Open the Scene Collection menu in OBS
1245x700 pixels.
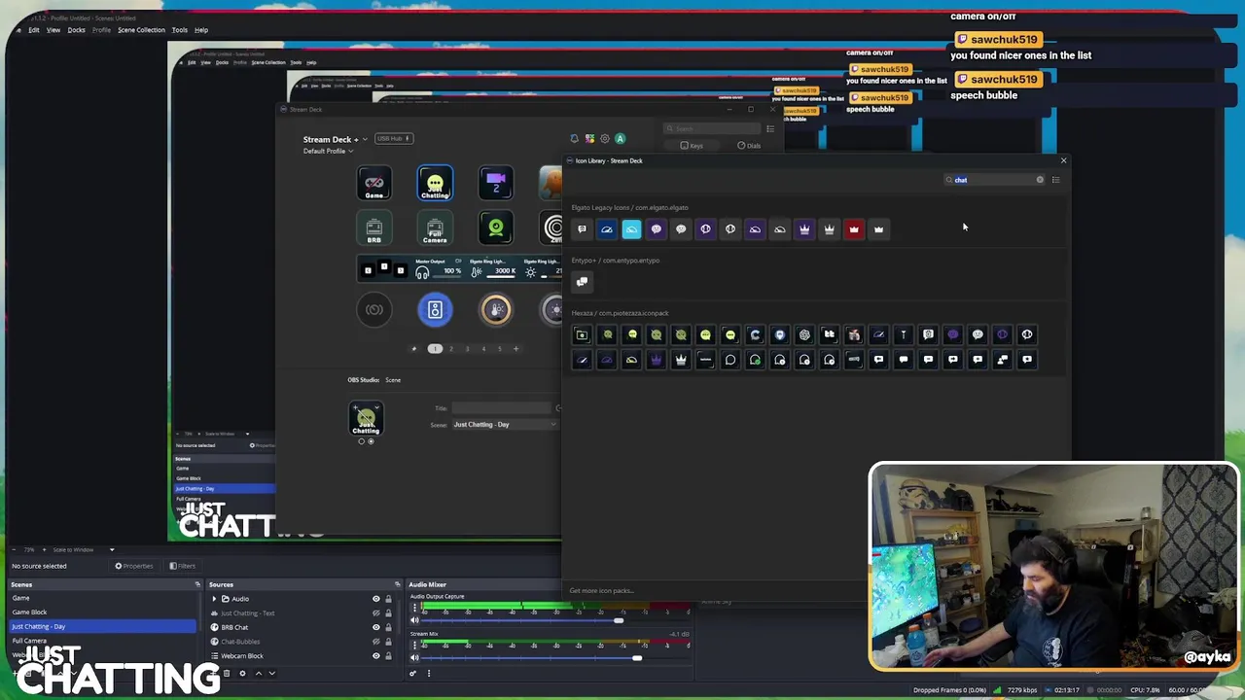pyautogui.click(x=141, y=30)
